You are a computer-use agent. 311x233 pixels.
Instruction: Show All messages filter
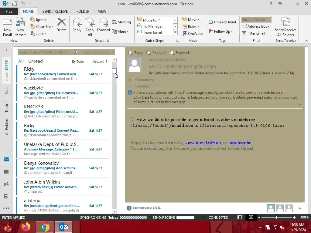21,61
